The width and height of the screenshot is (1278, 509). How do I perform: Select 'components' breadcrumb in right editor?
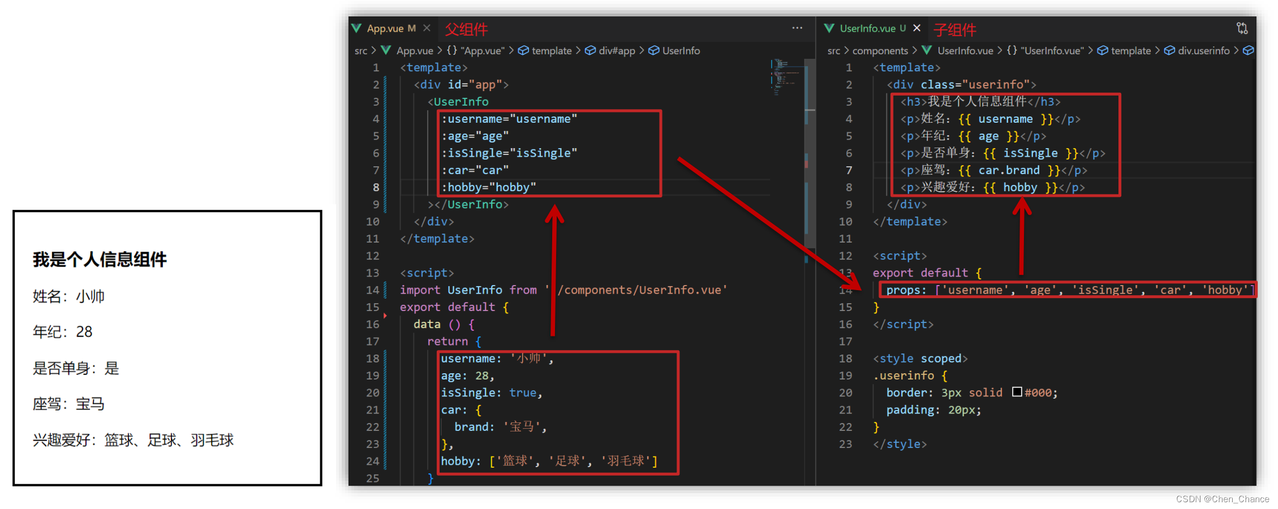click(x=880, y=51)
